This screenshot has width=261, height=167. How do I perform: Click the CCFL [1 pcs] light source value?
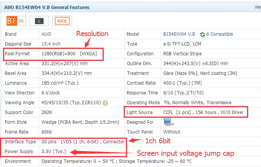point(204,112)
